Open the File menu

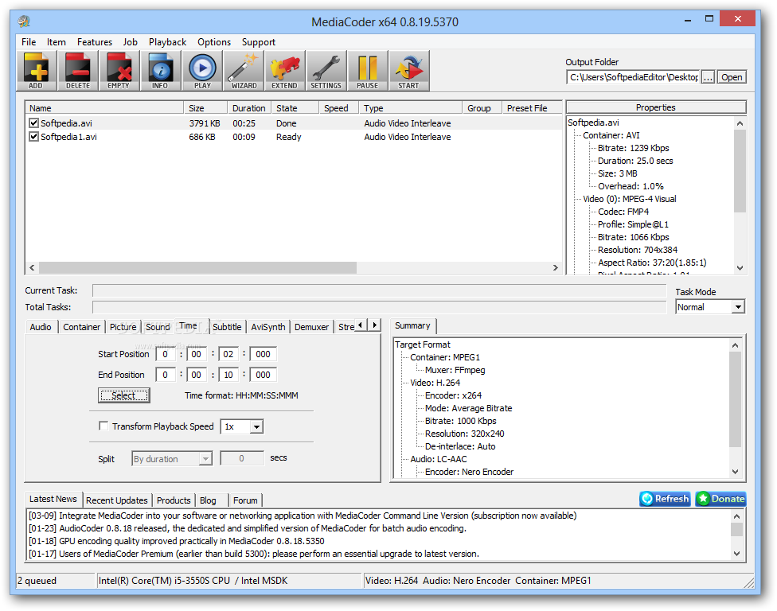click(29, 42)
